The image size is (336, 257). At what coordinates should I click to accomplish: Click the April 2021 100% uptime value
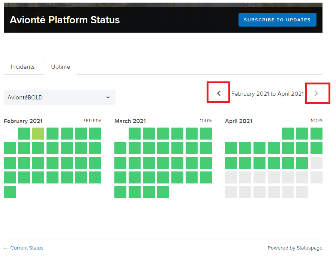(x=316, y=121)
